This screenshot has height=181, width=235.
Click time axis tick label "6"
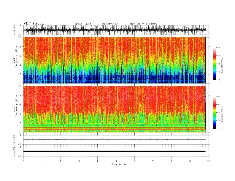coord(134,161)
